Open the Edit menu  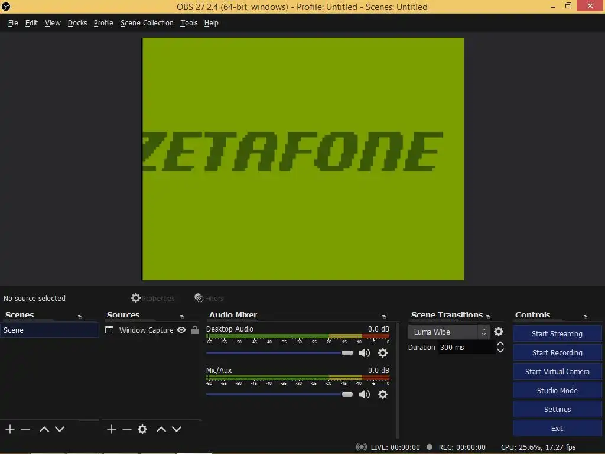click(31, 23)
